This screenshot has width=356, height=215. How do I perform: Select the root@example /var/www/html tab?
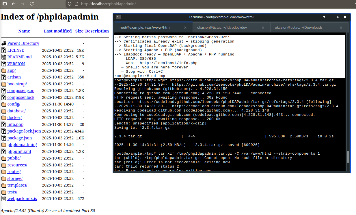click(145, 28)
